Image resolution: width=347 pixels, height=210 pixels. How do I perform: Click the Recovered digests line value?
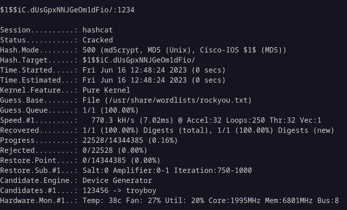[208, 130]
